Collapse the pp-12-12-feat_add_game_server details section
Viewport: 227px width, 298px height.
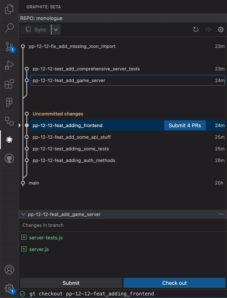(x=23, y=214)
